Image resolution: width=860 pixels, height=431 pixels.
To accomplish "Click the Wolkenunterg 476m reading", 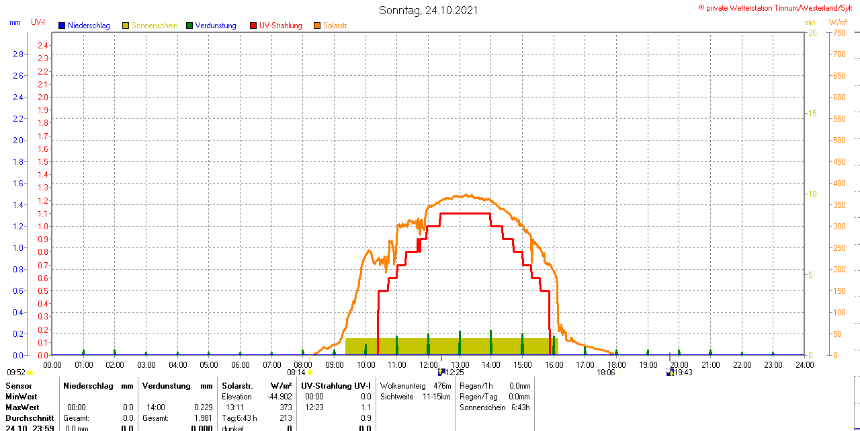I will pos(415,386).
